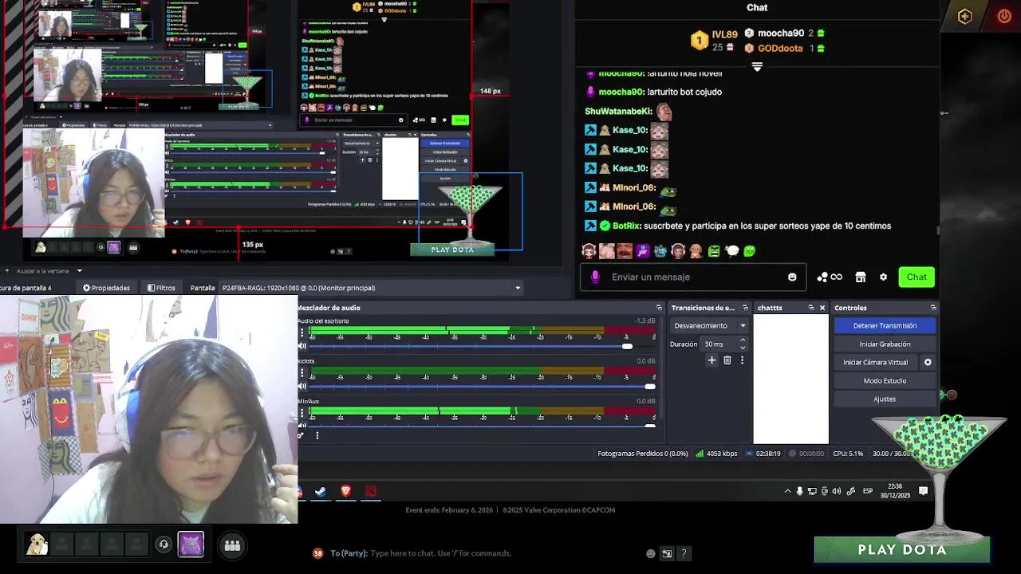This screenshot has width=1021, height=574.
Task: Show hidden tray icons chevron
Action: pos(787,491)
